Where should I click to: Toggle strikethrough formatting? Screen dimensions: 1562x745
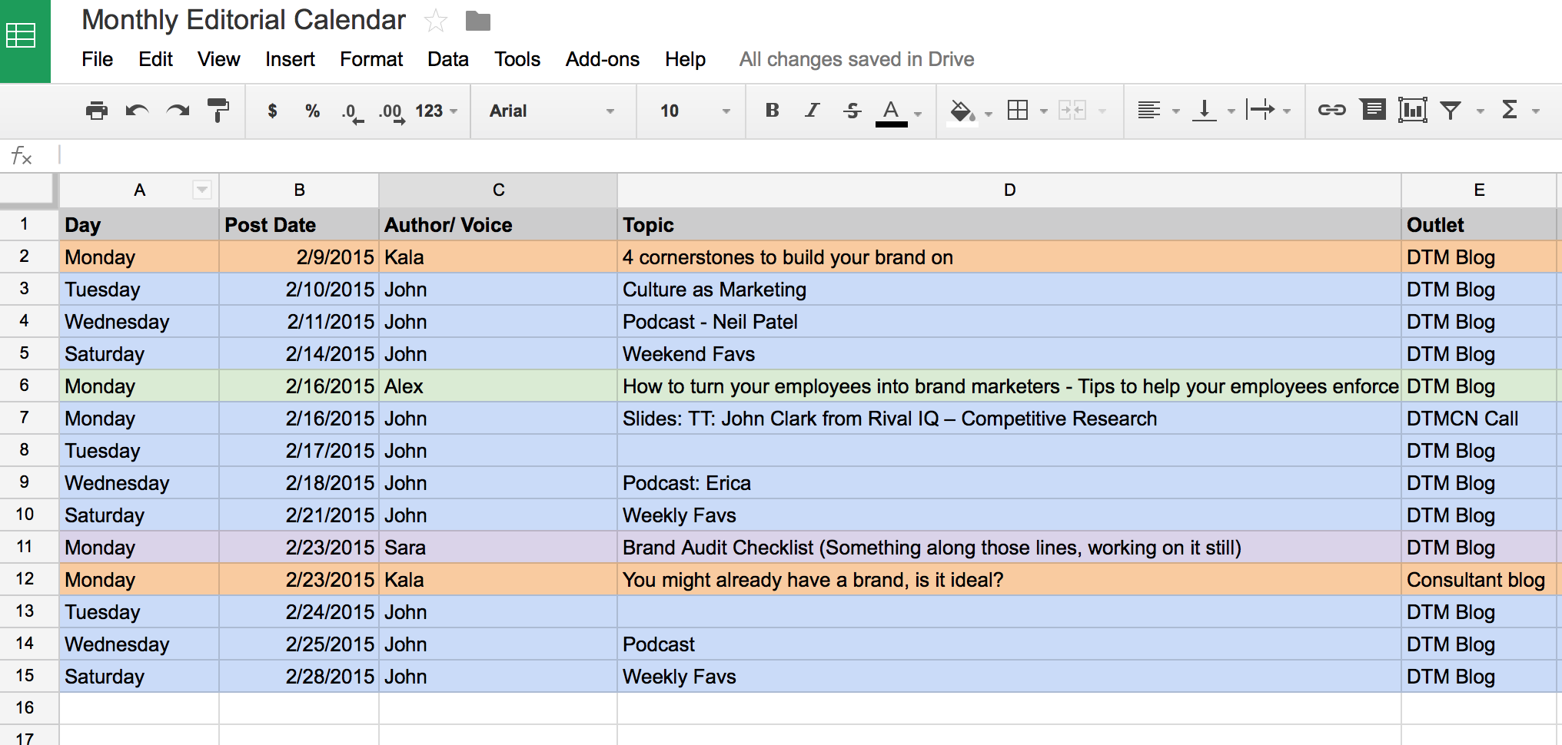(852, 111)
